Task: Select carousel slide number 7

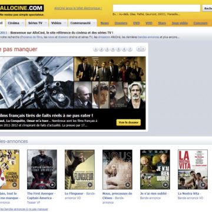Action: 130,49
